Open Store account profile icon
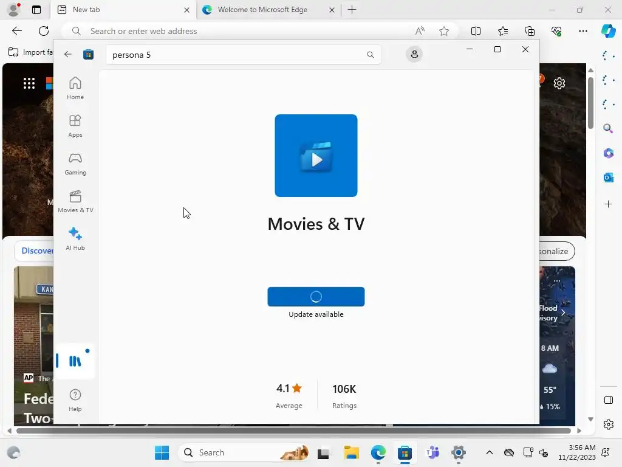Image resolution: width=622 pixels, height=467 pixels. pos(414,54)
